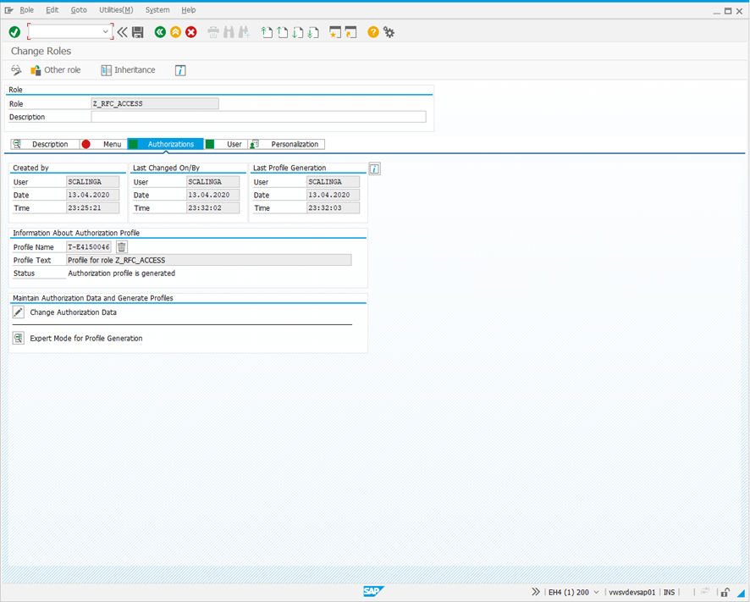The image size is (750, 602).
Task: Switch to the Menu tab
Action: (103, 145)
